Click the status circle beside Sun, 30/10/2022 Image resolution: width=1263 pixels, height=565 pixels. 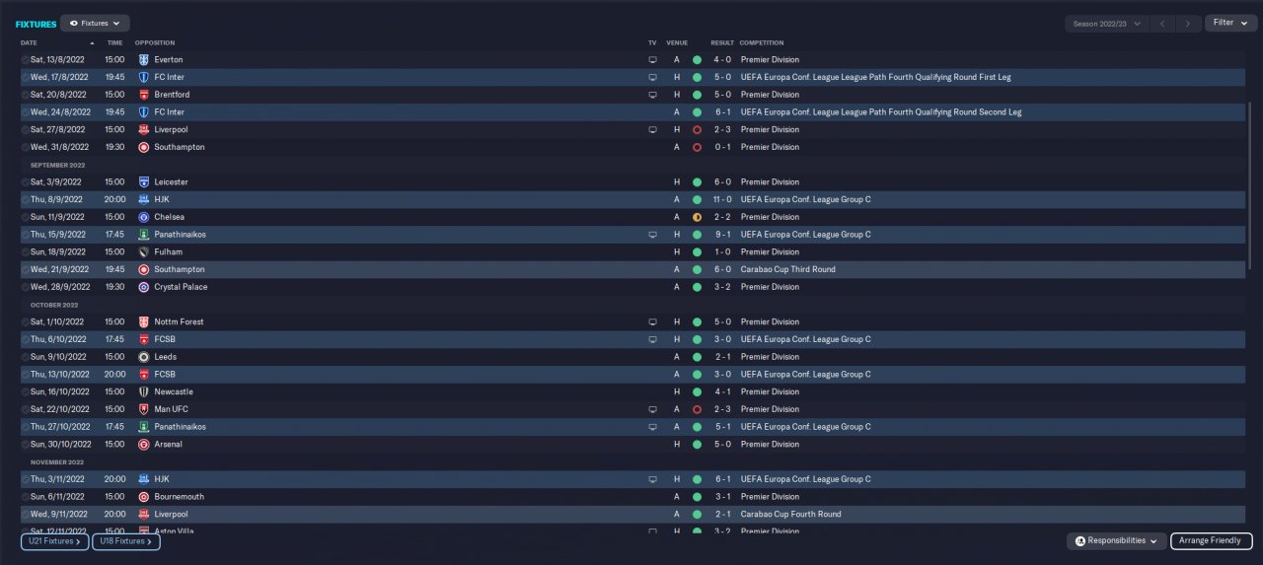(26, 445)
